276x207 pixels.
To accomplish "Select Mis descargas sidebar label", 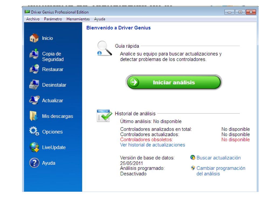I will 58,116.
